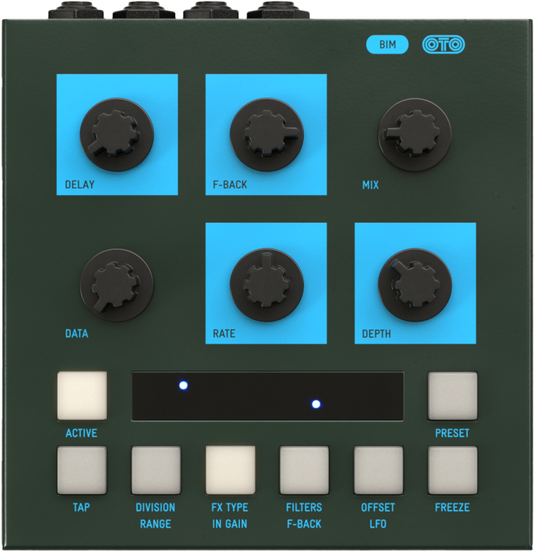Click the FILTERS F-BACK button

coord(304,470)
